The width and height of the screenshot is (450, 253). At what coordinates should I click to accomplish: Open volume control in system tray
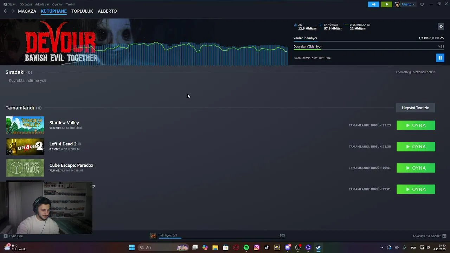click(x=428, y=247)
